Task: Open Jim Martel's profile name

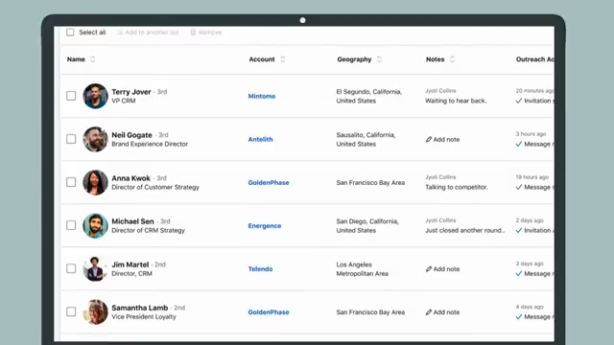Action: tap(130, 264)
